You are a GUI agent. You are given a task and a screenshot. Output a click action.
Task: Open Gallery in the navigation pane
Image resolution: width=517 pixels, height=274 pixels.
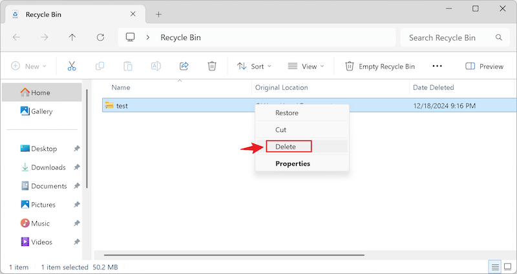[x=42, y=111]
